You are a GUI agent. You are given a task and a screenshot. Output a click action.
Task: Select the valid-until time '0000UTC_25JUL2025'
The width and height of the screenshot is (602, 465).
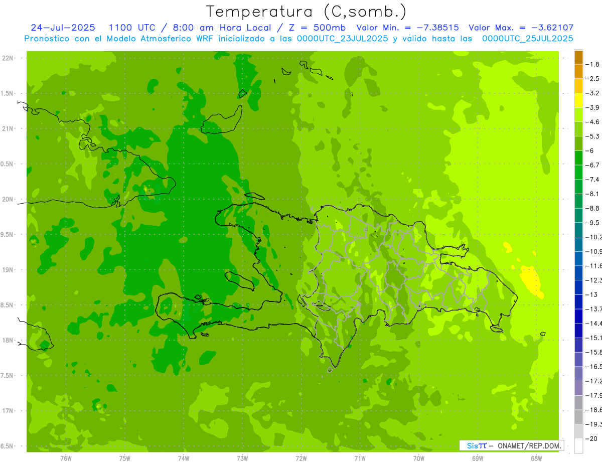coord(528,38)
